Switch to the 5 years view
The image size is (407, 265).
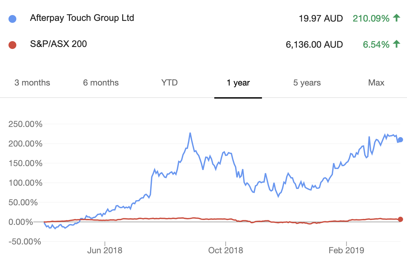pyautogui.click(x=307, y=83)
